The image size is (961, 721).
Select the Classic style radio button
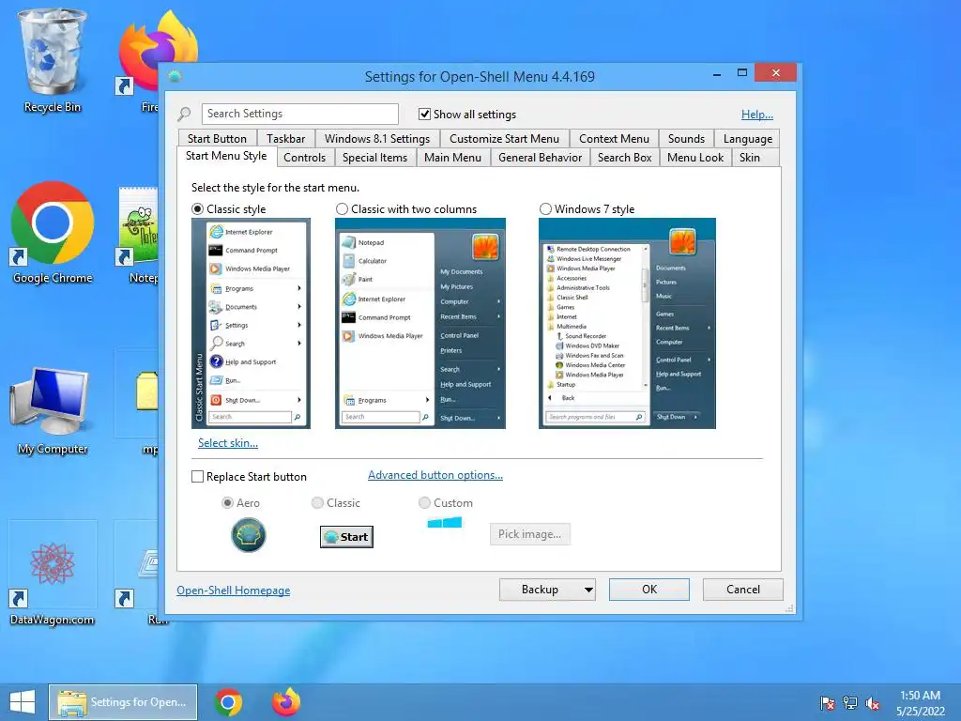point(197,209)
